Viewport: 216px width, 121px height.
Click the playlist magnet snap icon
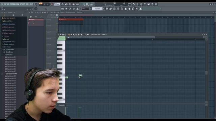coord(32,12)
